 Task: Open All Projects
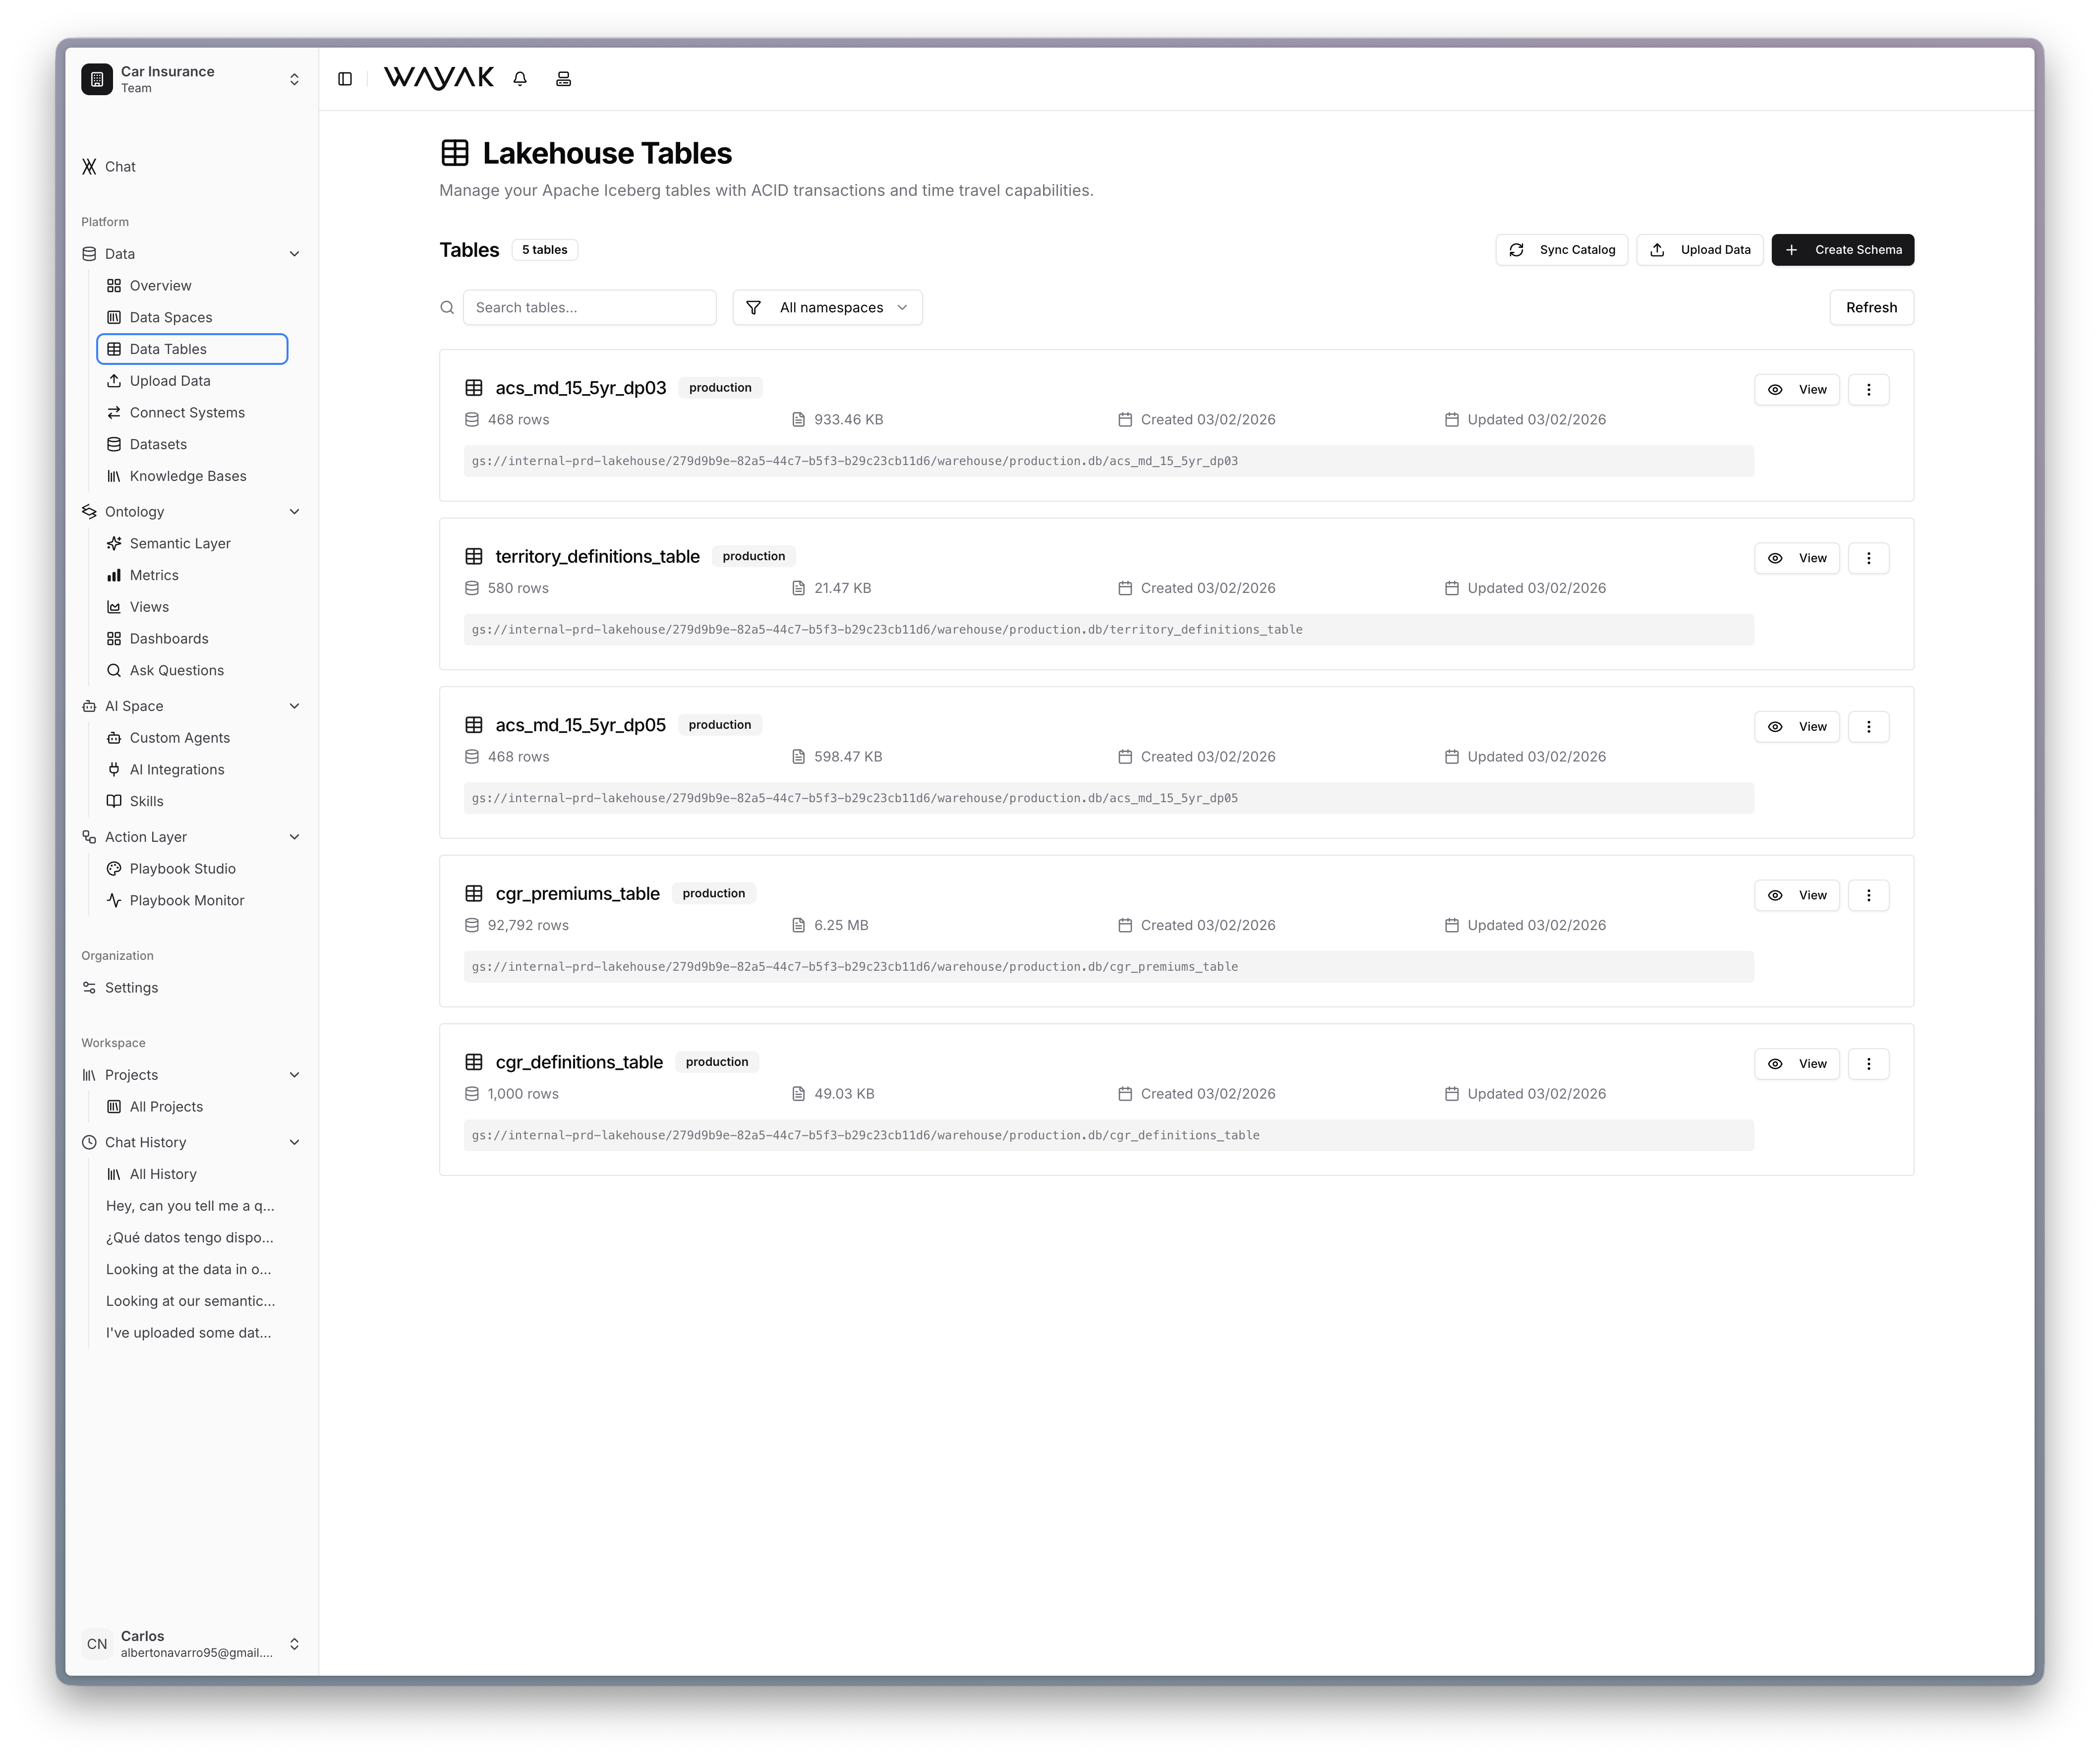pos(192,1107)
